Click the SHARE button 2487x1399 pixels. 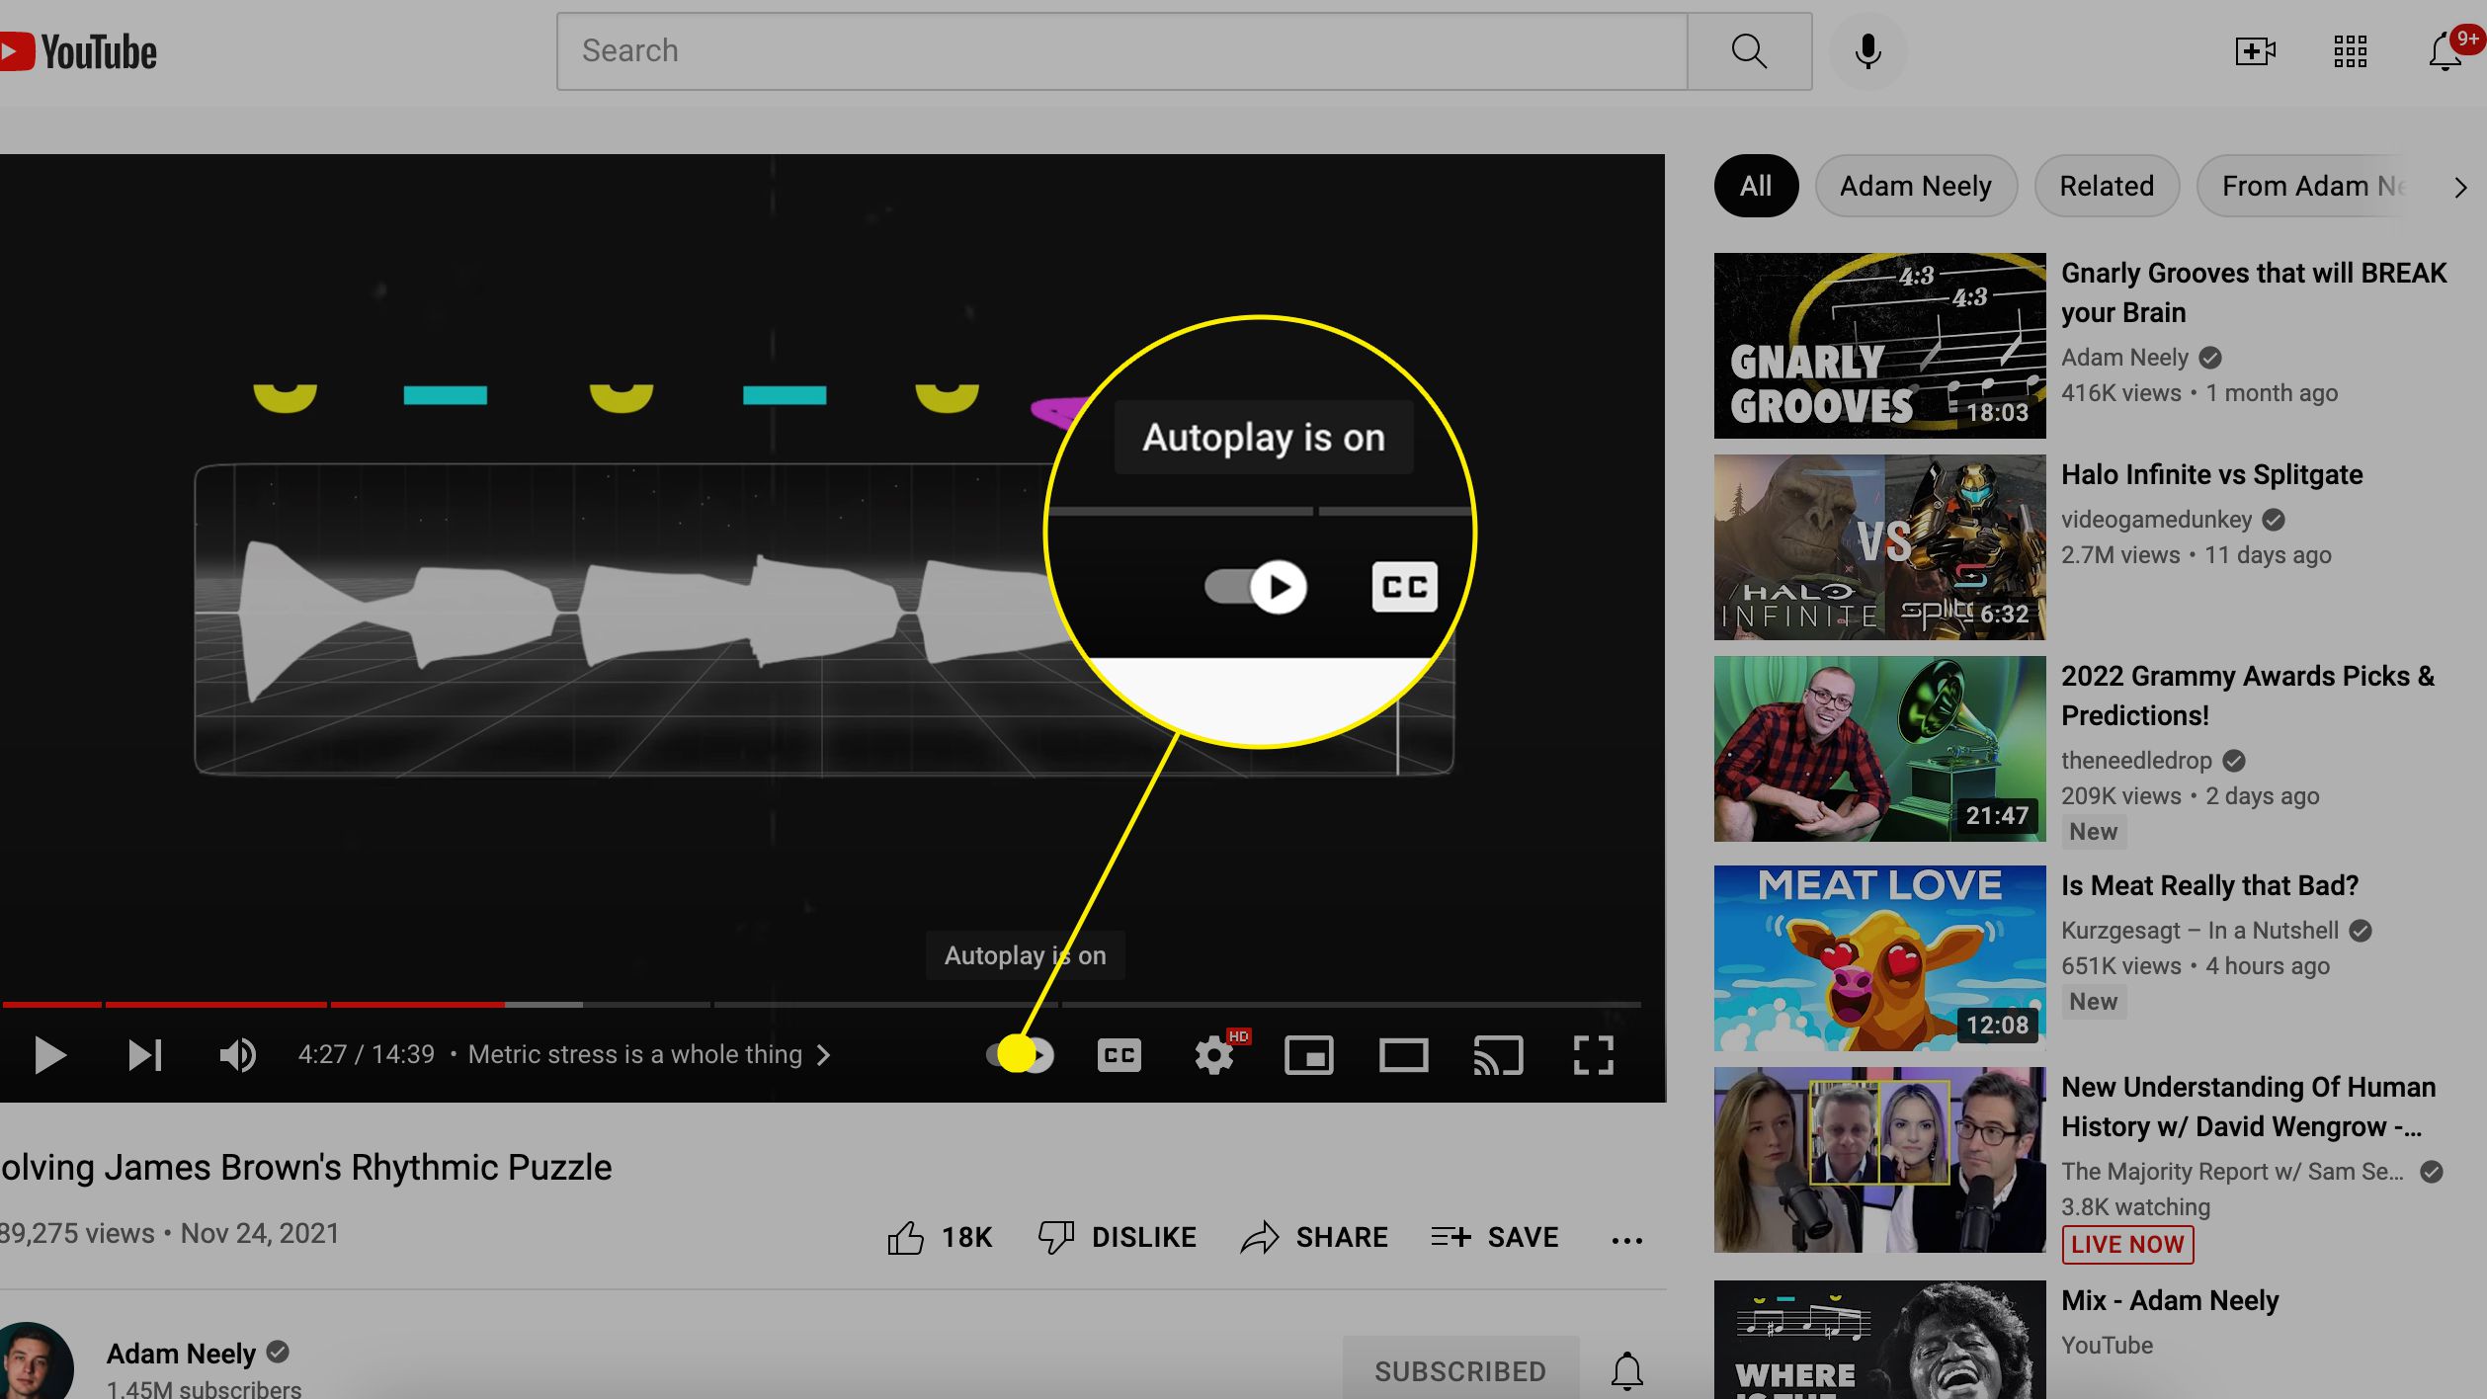pos(1314,1238)
